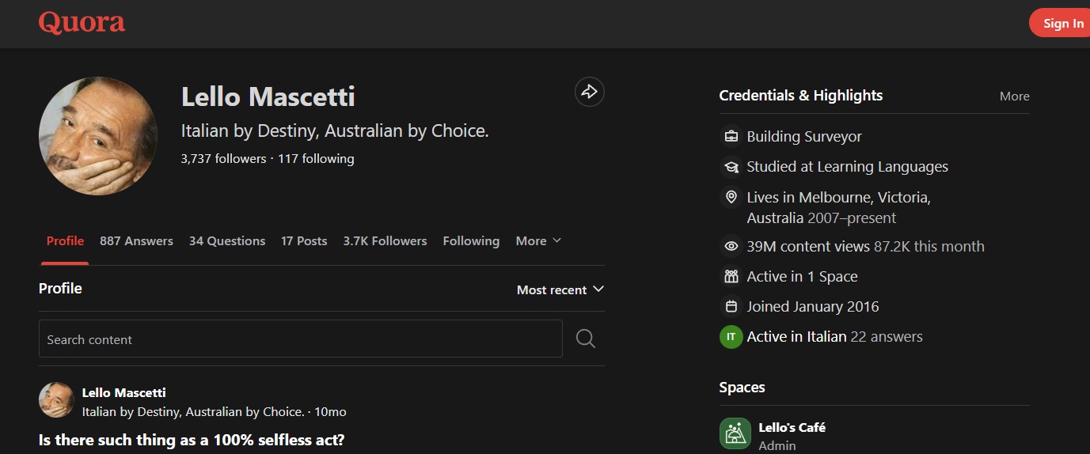Click the graduation cap education icon
This screenshot has height=454, width=1090.
tap(731, 167)
